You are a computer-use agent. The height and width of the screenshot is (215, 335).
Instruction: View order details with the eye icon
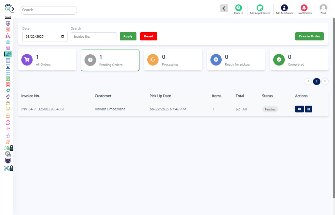[300, 109]
